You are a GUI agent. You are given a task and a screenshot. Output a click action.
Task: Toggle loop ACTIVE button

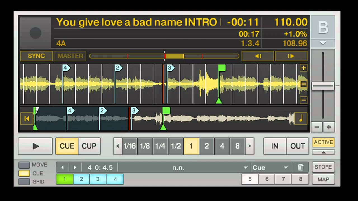(x=323, y=142)
